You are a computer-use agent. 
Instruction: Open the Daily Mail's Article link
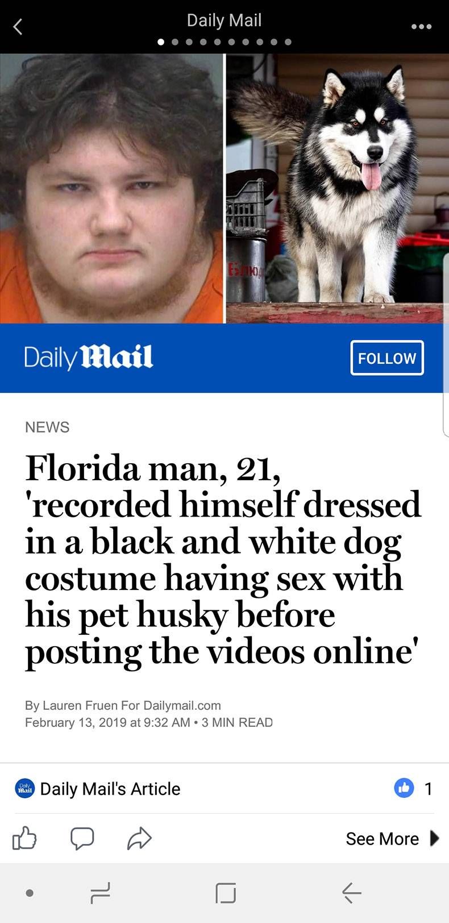pyautogui.click(x=110, y=789)
